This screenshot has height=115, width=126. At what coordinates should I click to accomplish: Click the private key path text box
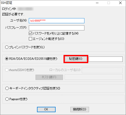tap(106, 59)
